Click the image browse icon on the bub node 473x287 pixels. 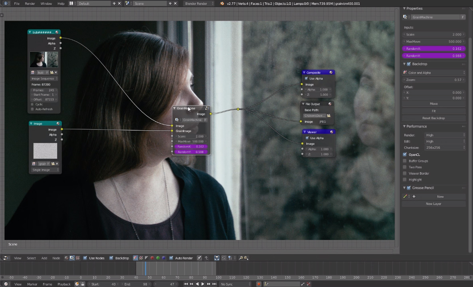(x=33, y=72)
